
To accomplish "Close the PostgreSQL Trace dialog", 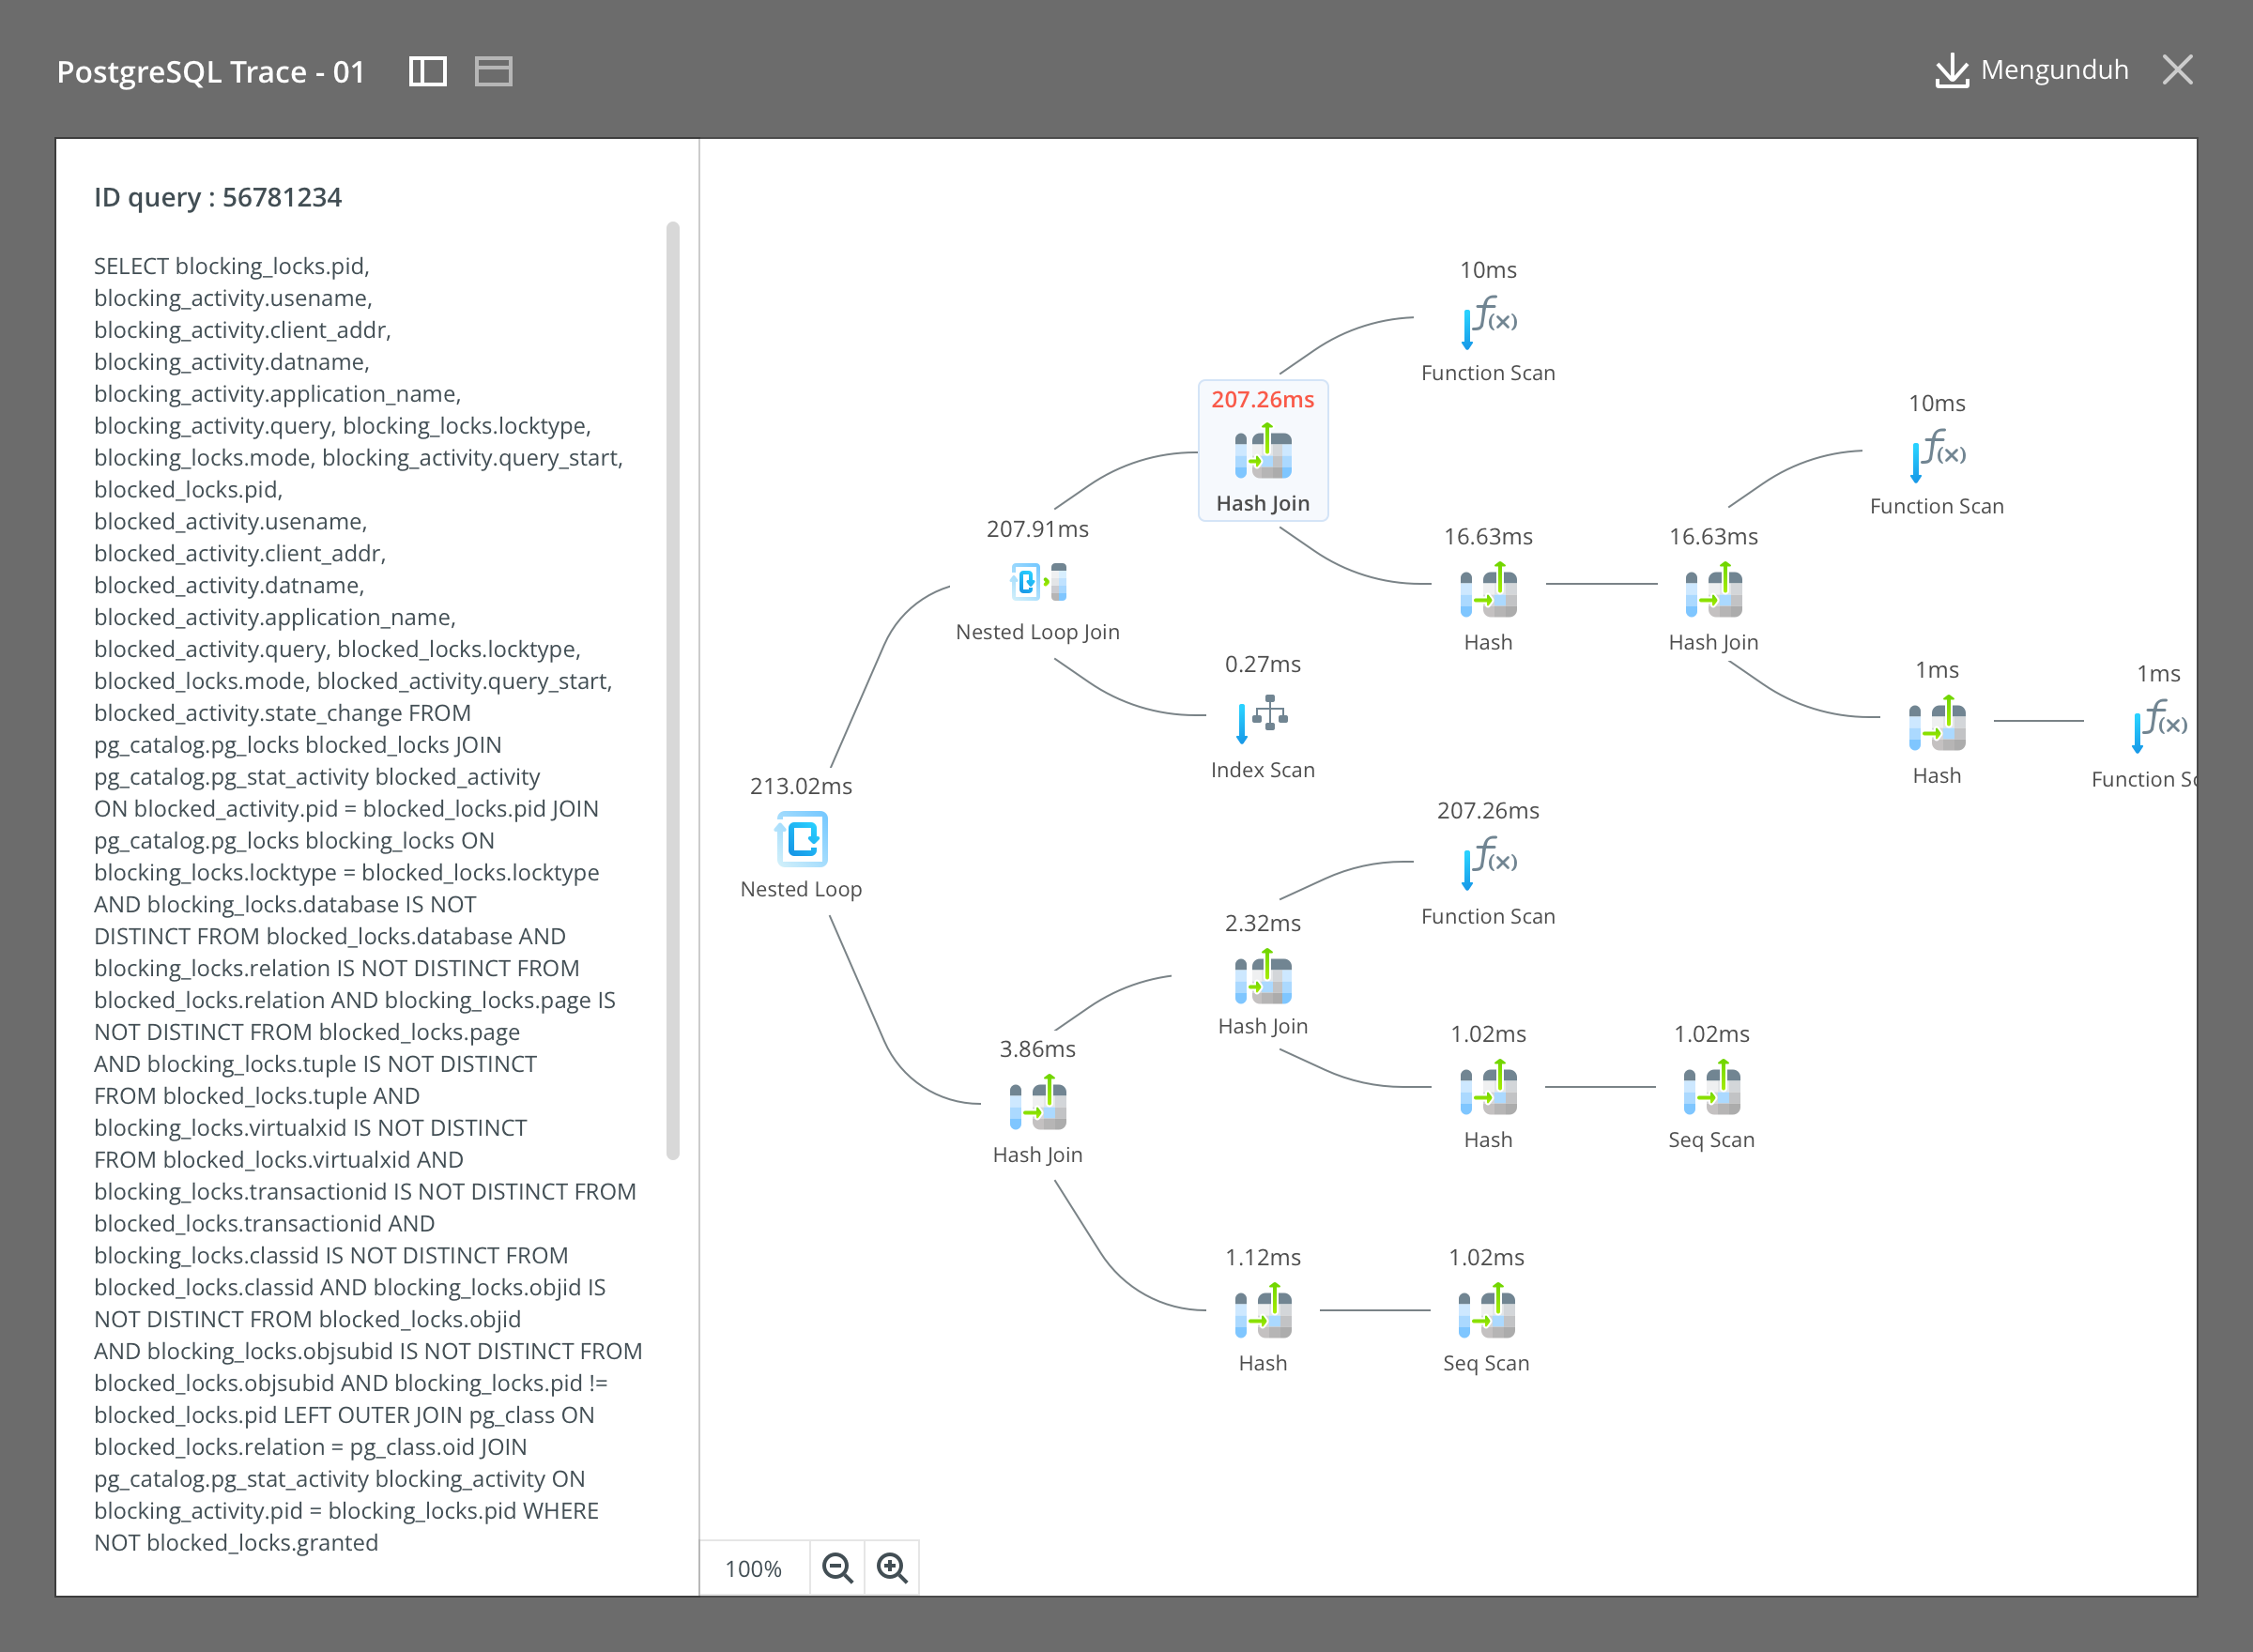I will (2177, 70).
